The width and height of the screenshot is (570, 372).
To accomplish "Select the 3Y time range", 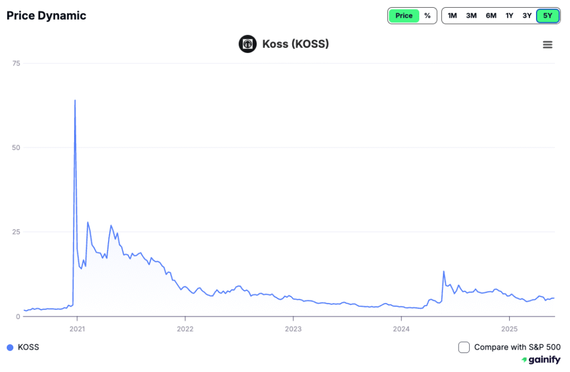I will [527, 16].
